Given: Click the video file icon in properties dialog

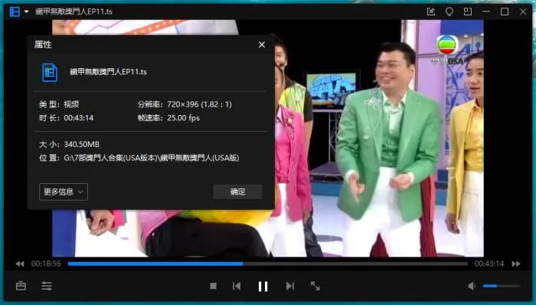Looking at the screenshot, I should (x=50, y=72).
